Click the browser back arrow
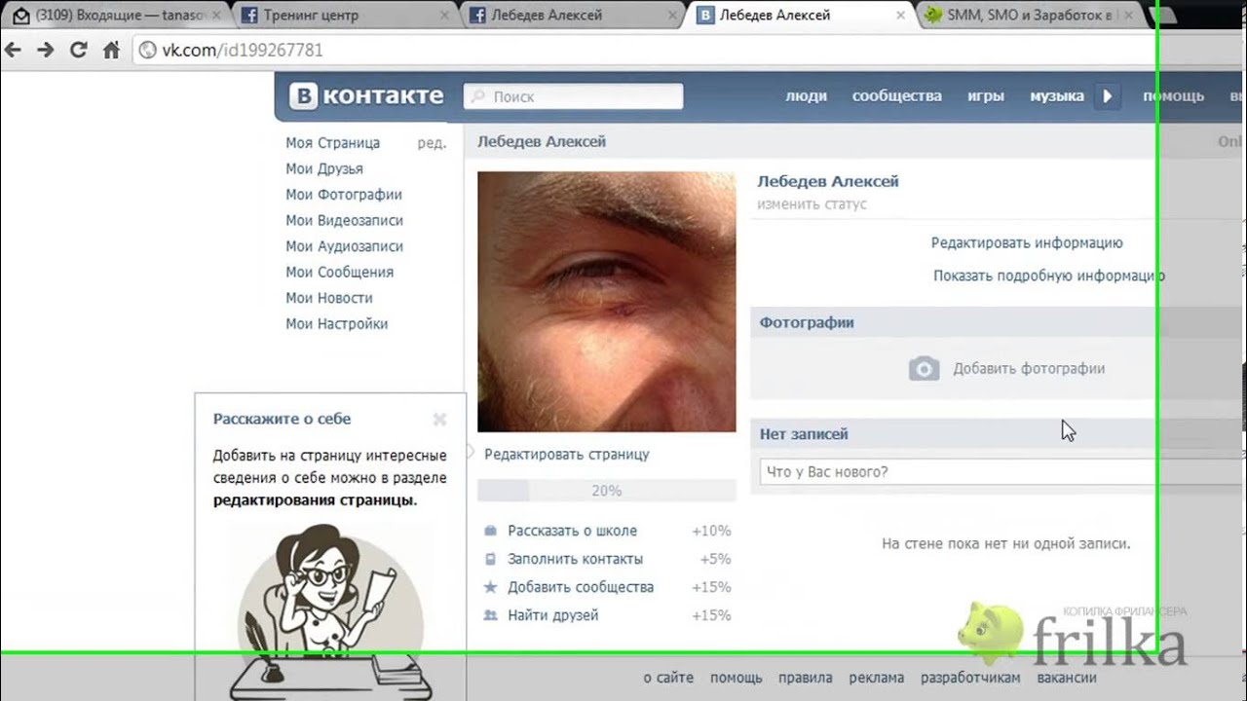The image size is (1247, 701). [13, 51]
